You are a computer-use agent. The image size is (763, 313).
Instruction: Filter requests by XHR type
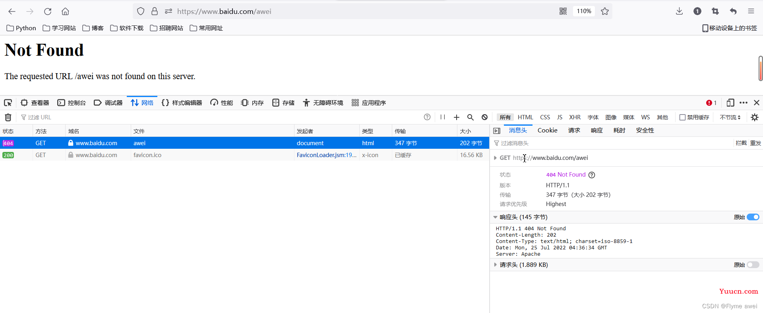[575, 117]
